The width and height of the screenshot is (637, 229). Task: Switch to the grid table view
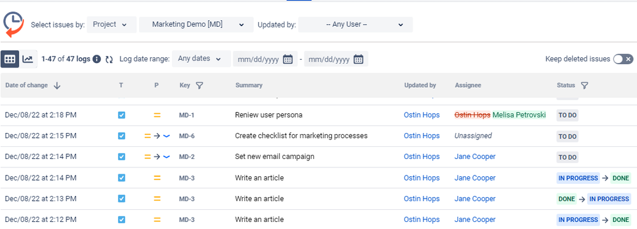point(10,59)
